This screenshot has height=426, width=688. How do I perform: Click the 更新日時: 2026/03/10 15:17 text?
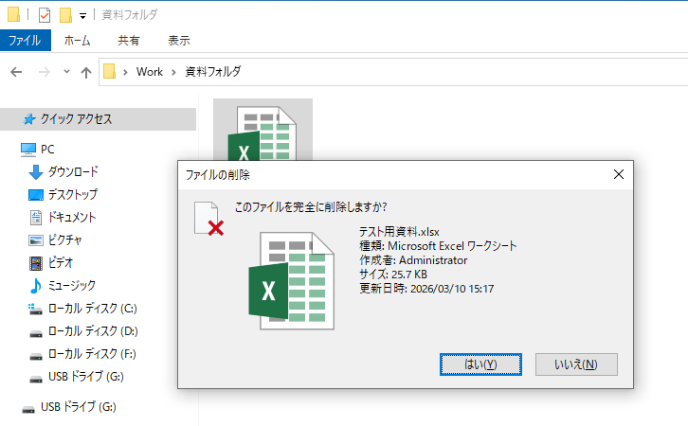(426, 289)
